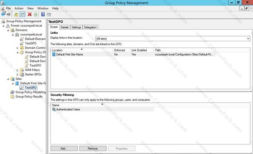
Task: Click the red X Delete toolbar icon
Action: click(30, 14)
